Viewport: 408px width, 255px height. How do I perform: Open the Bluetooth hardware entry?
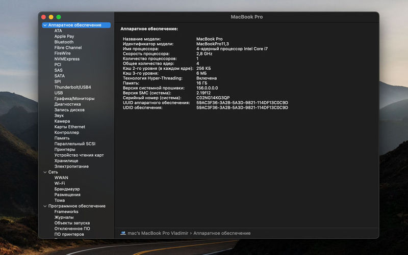(64, 42)
